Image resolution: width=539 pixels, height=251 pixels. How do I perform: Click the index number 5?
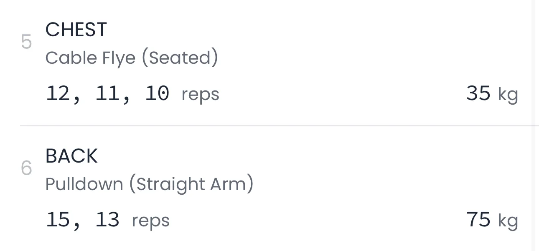tap(26, 42)
